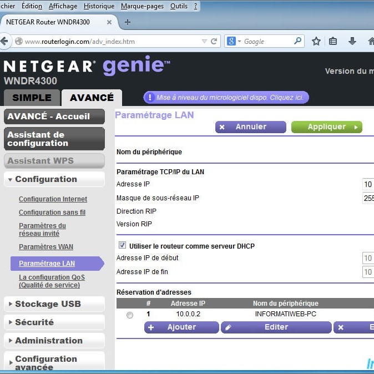Open AVANCÉ - Accueil page
This screenshot has height=374, width=374.
tap(54, 117)
